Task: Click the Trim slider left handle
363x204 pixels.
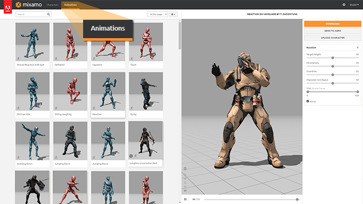Action: (x=307, y=92)
